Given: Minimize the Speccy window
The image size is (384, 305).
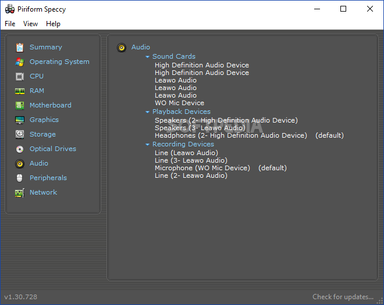Looking at the screenshot, I should click(317, 9).
